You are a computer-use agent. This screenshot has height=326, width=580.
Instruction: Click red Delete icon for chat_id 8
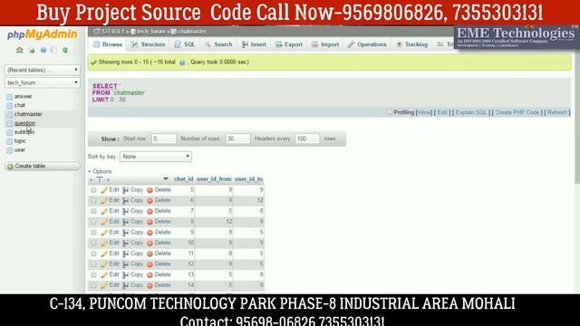point(150,222)
